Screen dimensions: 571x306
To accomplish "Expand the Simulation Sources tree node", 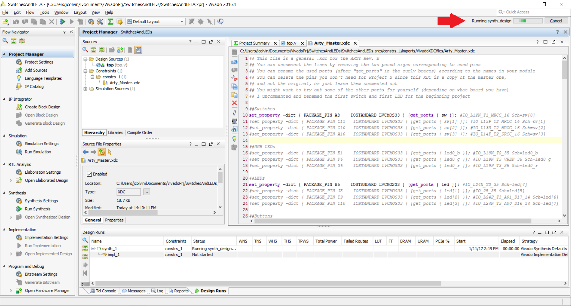I will click(x=85, y=89).
